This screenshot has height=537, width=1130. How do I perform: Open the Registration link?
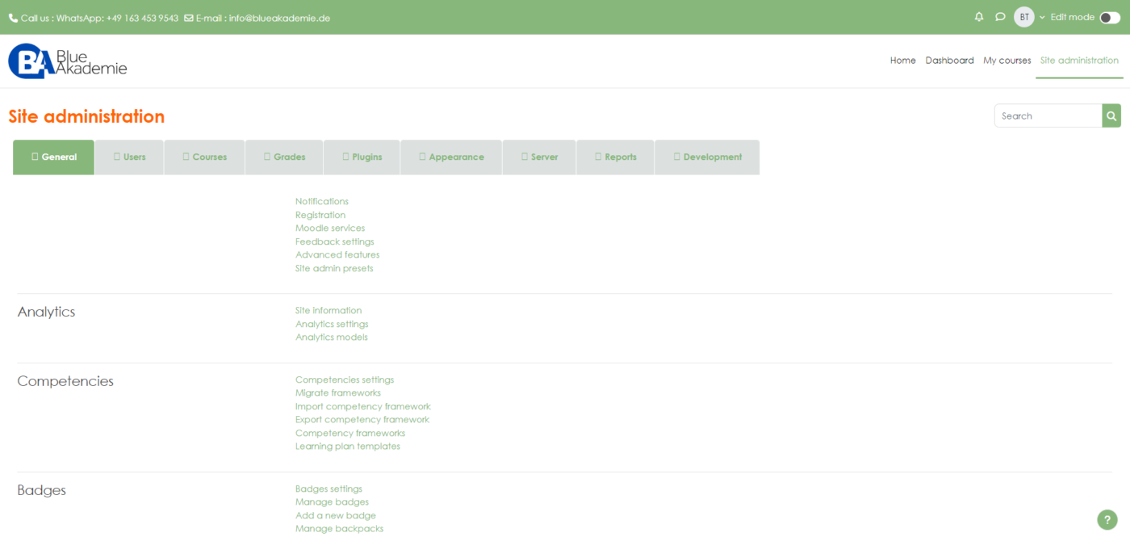320,215
